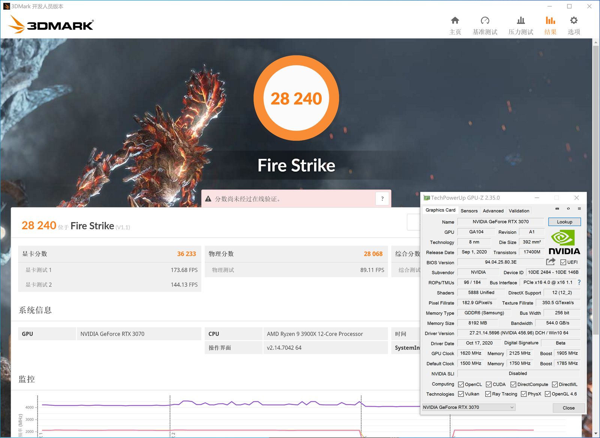Image resolution: width=600 pixels, height=438 pixels.
Task: Click the Bus Interface question mark icon
Action: pyautogui.click(x=579, y=283)
